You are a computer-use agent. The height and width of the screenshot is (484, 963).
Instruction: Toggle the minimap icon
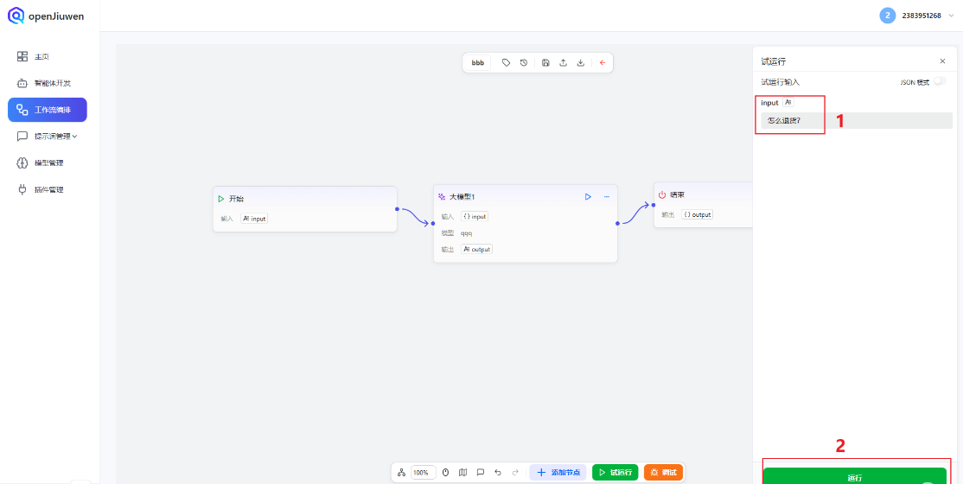click(x=463, y=472)
